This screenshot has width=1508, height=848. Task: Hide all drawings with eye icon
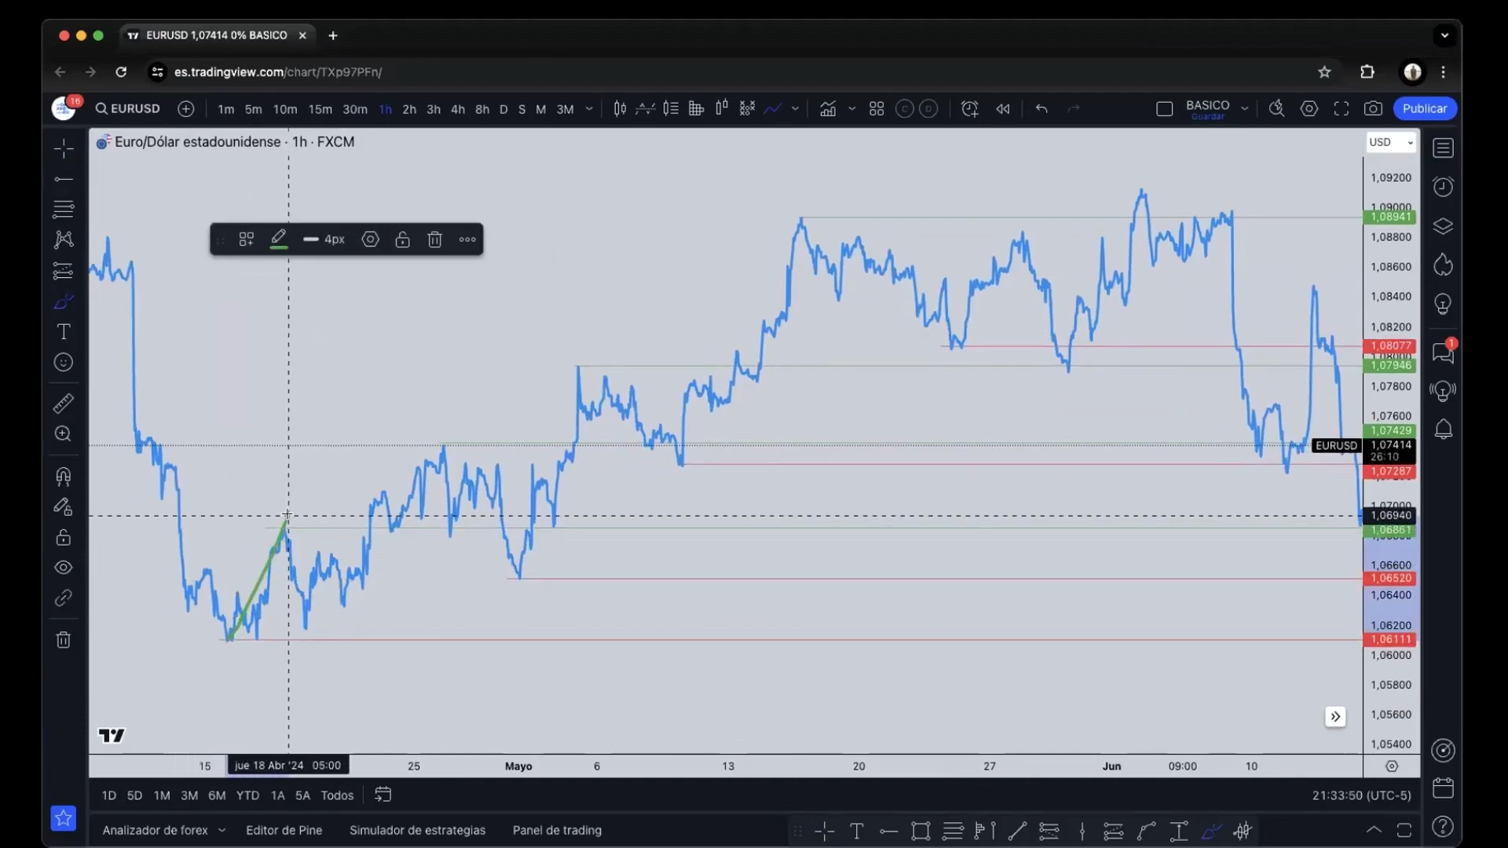64,568
